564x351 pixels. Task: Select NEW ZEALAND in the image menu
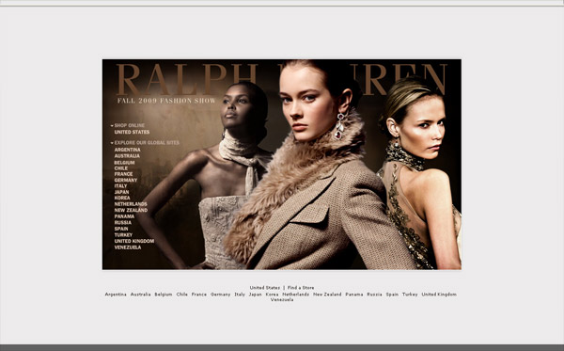(x=131, y=210)
